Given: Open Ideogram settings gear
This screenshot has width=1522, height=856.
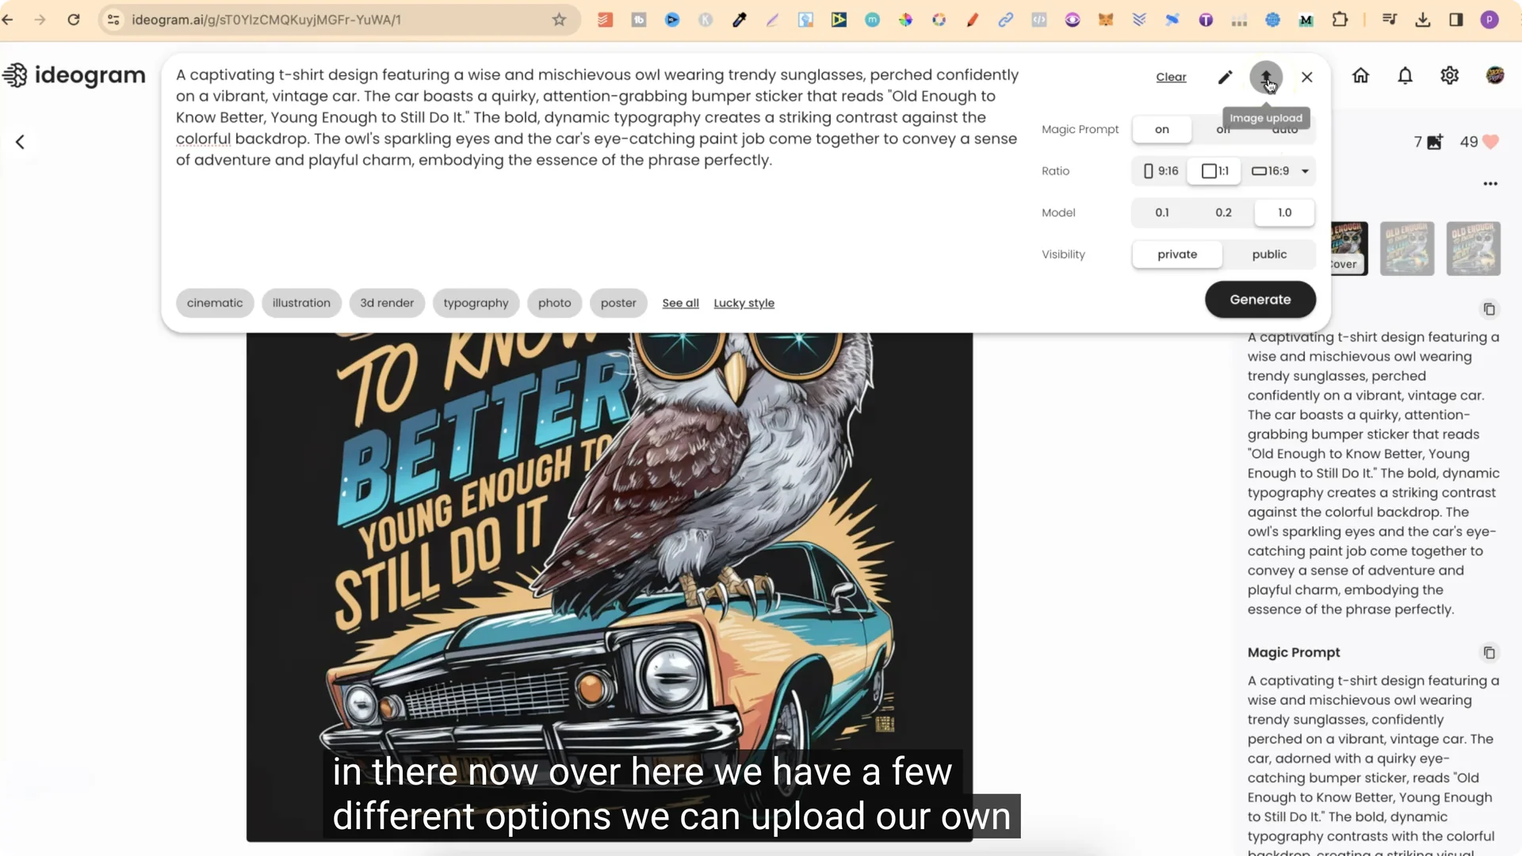Looking at the screenshot, I should 1450,75.
